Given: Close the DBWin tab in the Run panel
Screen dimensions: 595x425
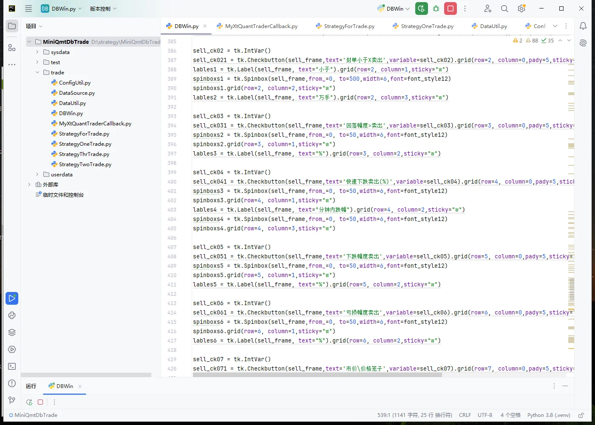Looking at the screenshot, I should pyautogui.click(x=80, y=386).
